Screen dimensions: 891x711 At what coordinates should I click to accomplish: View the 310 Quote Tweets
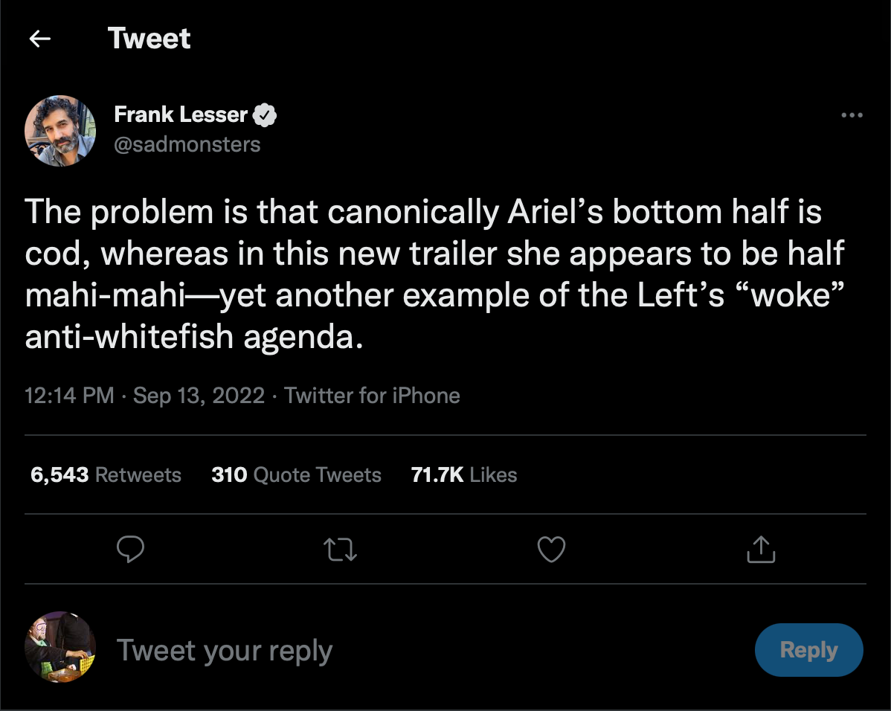296,475
